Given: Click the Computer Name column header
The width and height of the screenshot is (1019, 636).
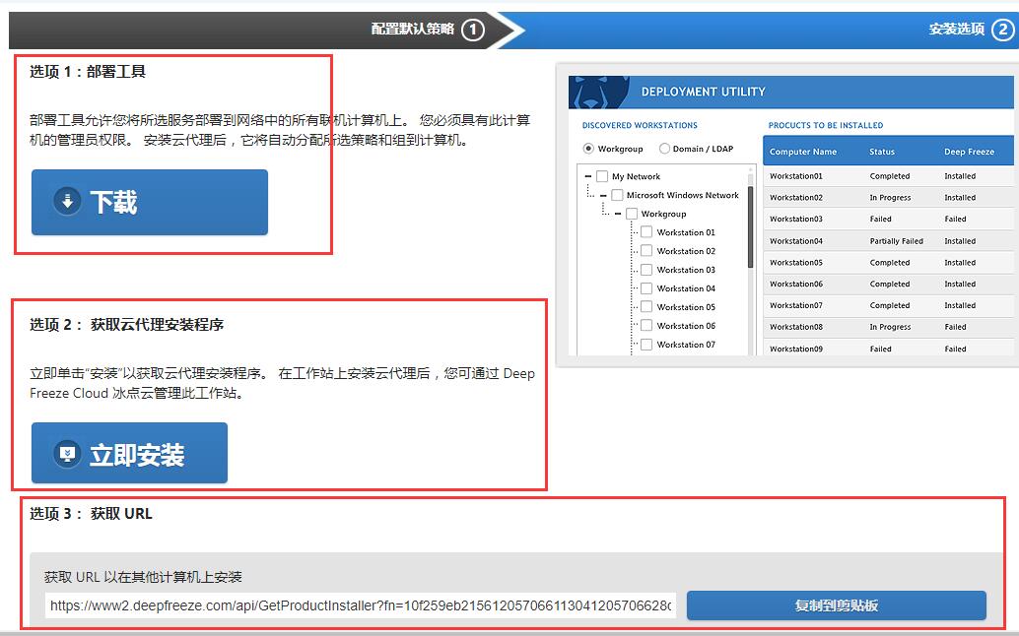Looking at the screenshot, I should pyautogui.click(x=803, y=152).
